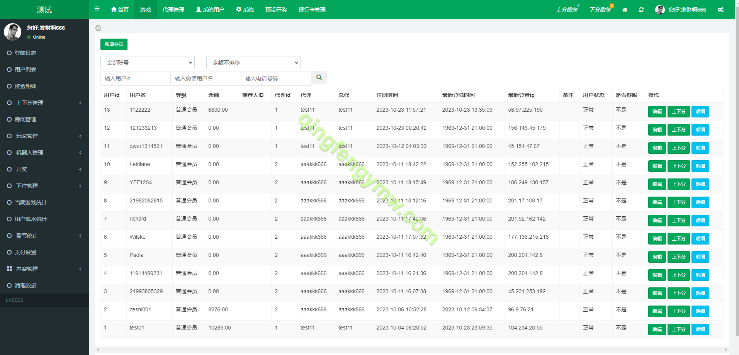Select 银行卡管理 in top navigation
Image resolution: width=739 pixels, height=355 pixels.
312,10
